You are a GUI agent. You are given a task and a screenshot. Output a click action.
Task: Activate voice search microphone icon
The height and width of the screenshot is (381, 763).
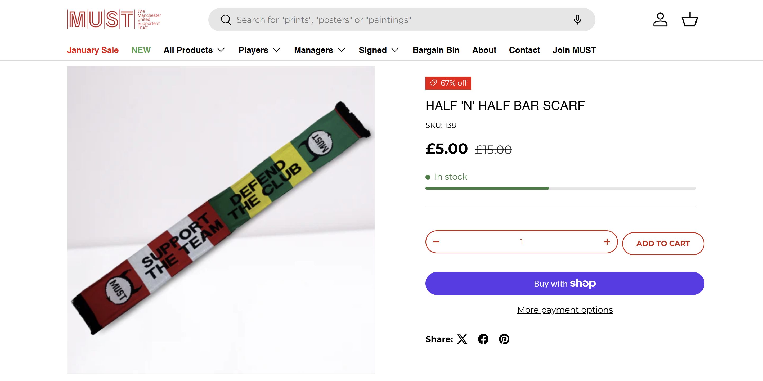pyautogui.click(x=577, y=20)
